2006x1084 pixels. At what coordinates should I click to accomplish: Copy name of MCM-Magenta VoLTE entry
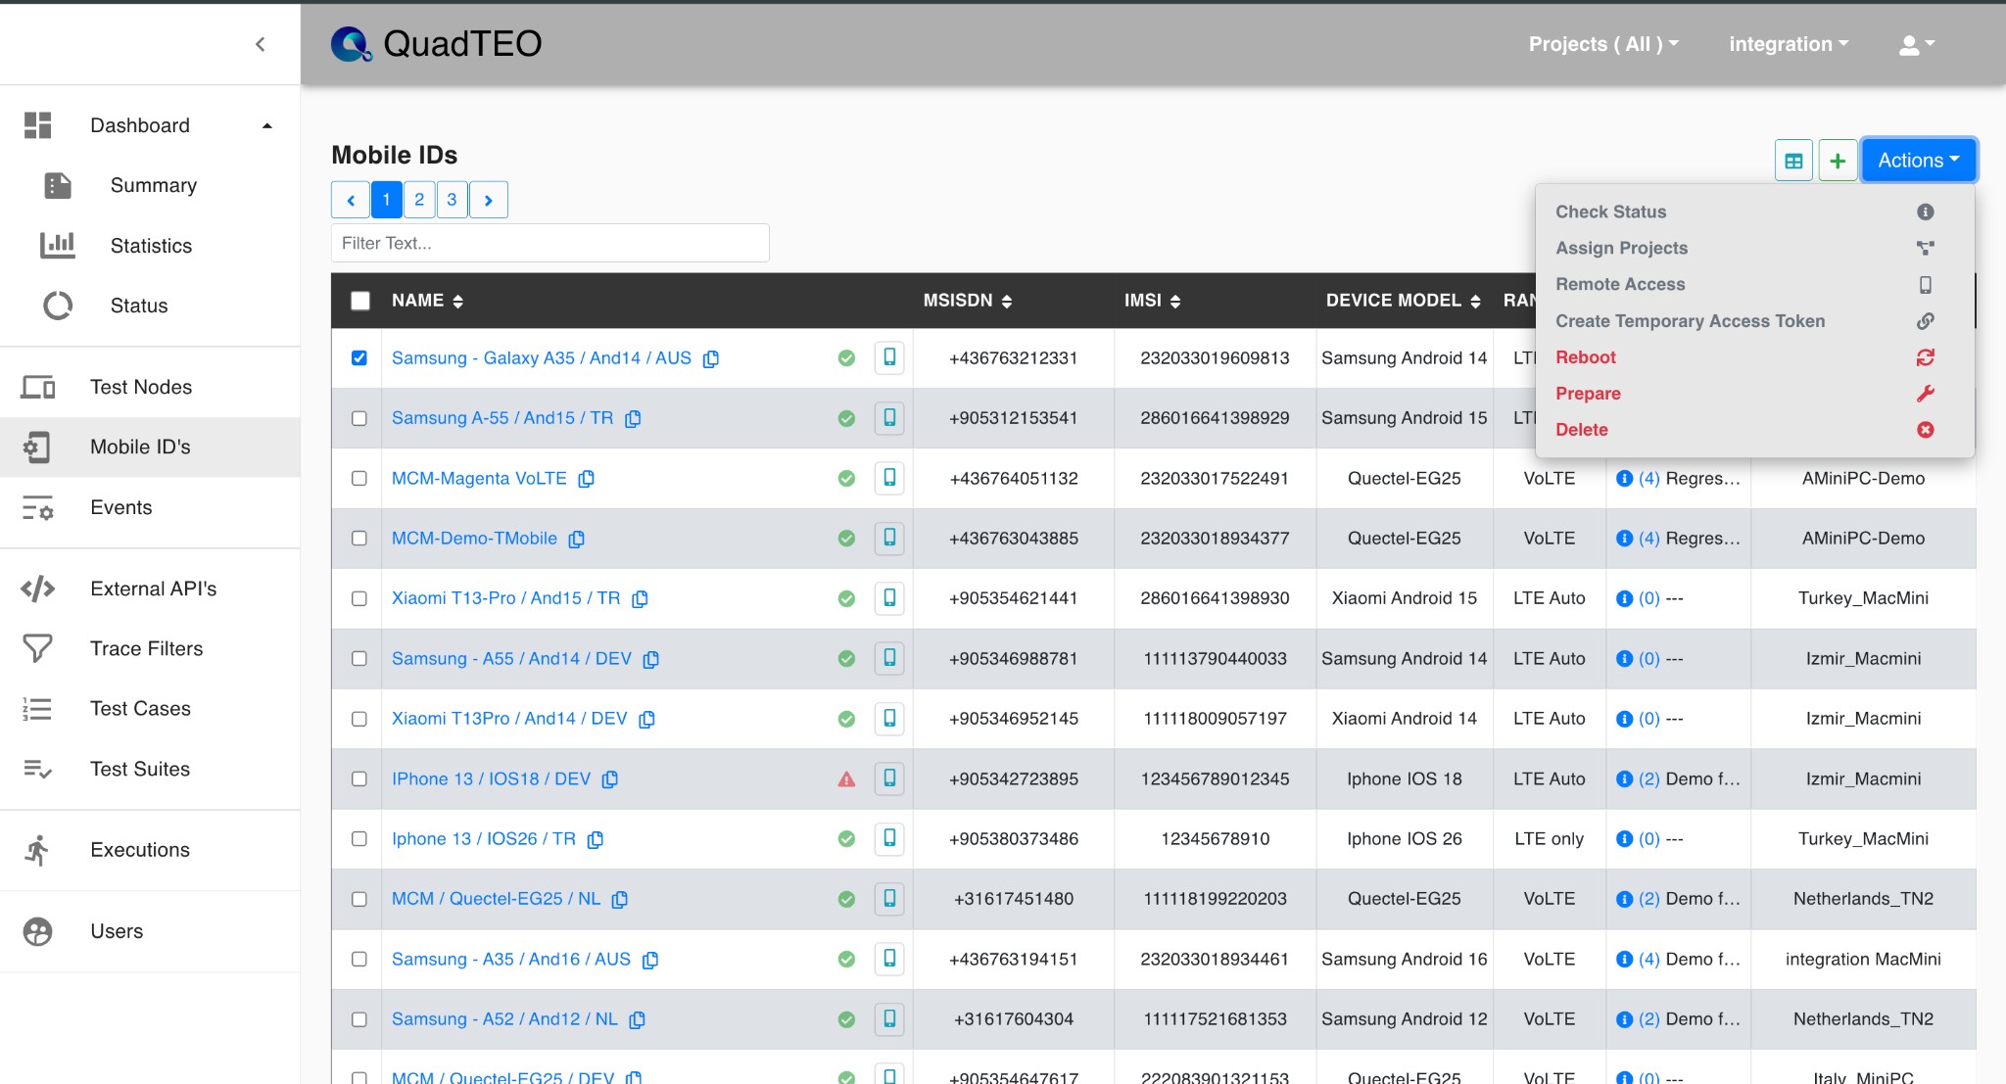tap(587, 479)
